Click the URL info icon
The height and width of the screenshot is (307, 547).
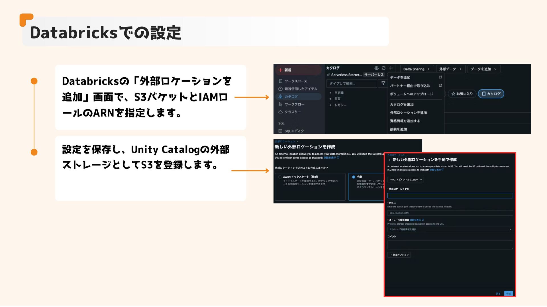coord(395,203)
